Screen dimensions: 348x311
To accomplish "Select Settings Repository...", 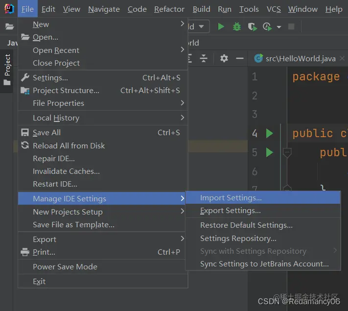I will [263, 239].
